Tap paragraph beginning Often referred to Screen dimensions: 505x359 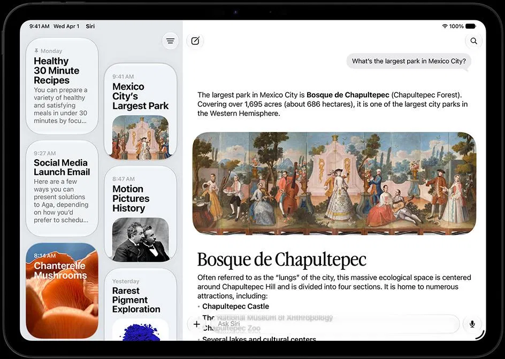(334, 287)
